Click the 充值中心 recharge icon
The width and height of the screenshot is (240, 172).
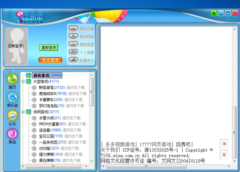73,60
